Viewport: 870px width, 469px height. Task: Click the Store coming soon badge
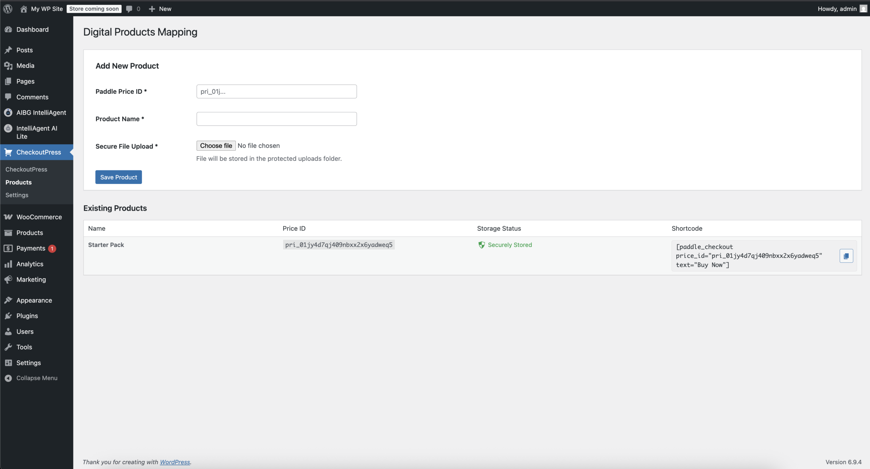tap(94, 9)
